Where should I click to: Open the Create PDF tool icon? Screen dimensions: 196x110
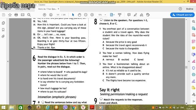[194, 35]
